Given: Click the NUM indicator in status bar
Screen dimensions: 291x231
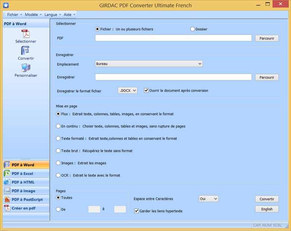Looking at the screenshot, I should tap(267, 225).
